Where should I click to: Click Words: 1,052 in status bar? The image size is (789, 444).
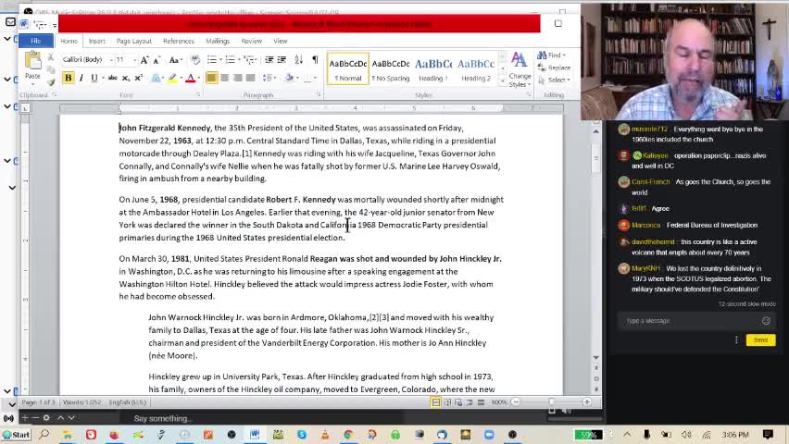[82, 402]
